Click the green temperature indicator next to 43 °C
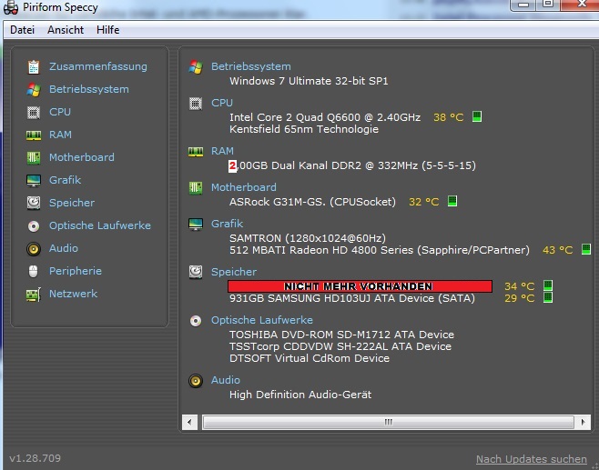 [586, 249]
